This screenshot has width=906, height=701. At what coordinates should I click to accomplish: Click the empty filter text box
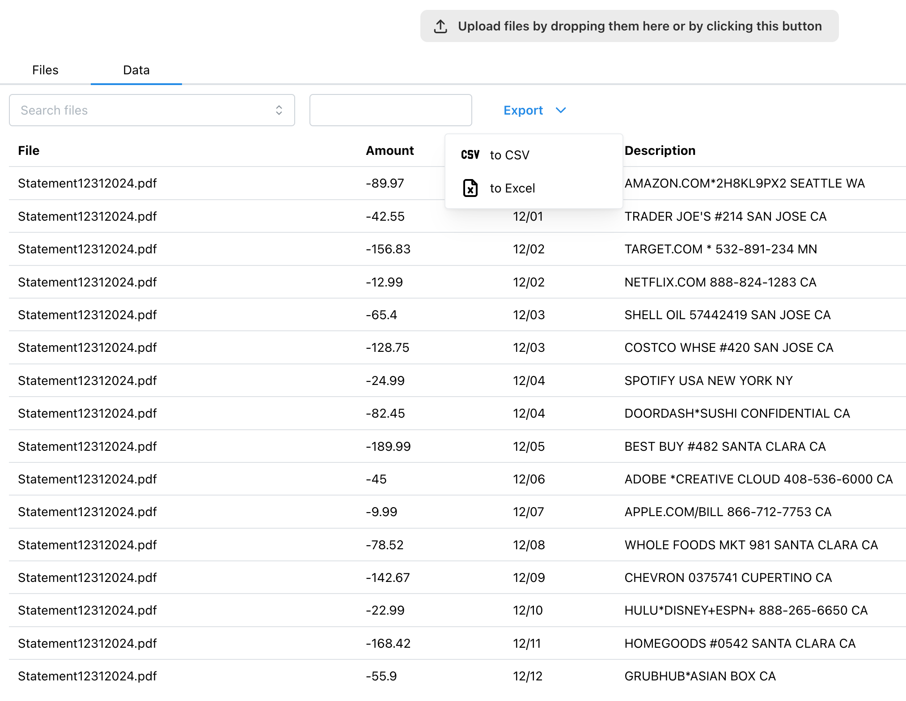pyautogui.click(x=390, y=110)
